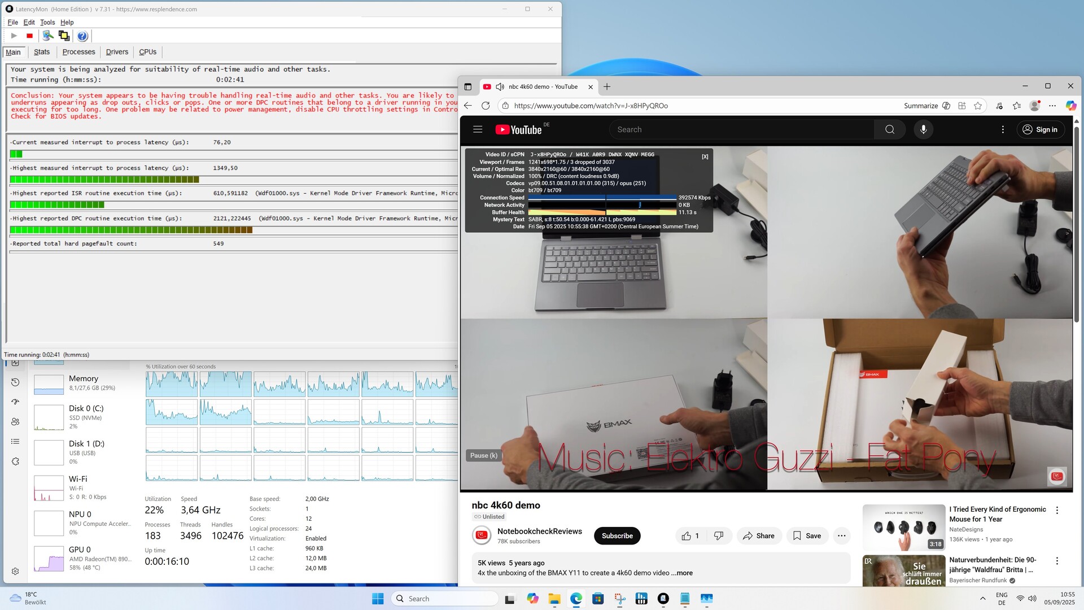Add page to favorites with star icon
This screenshot has height=610, width=1084.
pos(978,106)
